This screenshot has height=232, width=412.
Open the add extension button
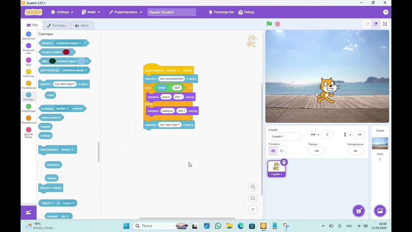(29, 213)
